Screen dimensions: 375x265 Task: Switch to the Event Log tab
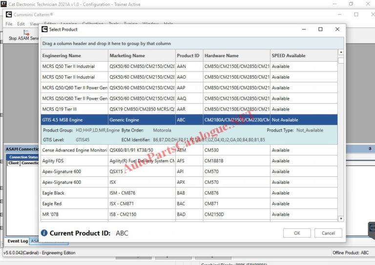click(18, 241)
